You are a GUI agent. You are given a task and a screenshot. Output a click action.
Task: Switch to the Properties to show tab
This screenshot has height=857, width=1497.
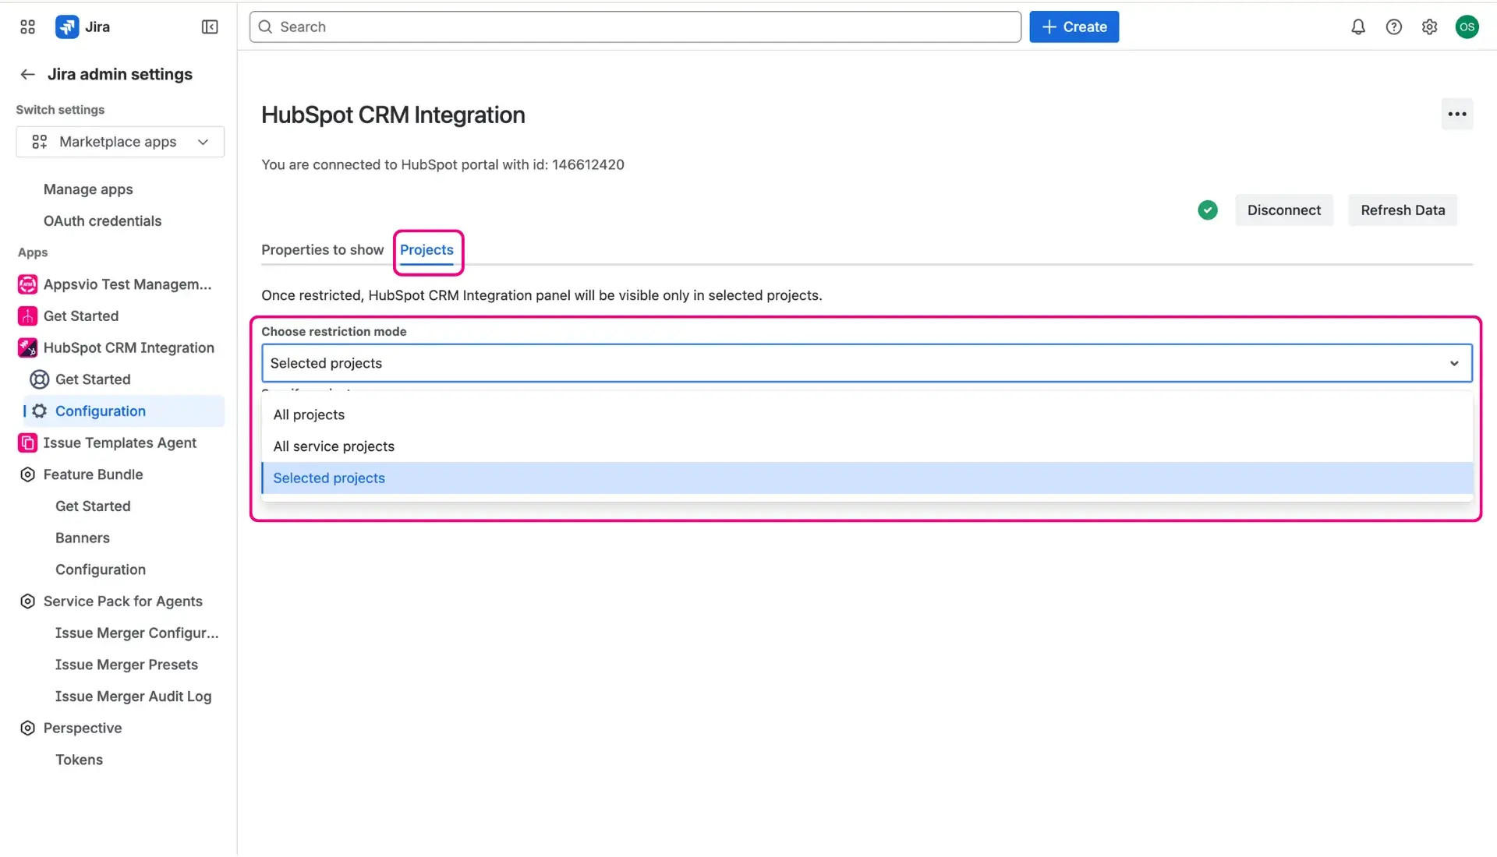click(322, 250)
